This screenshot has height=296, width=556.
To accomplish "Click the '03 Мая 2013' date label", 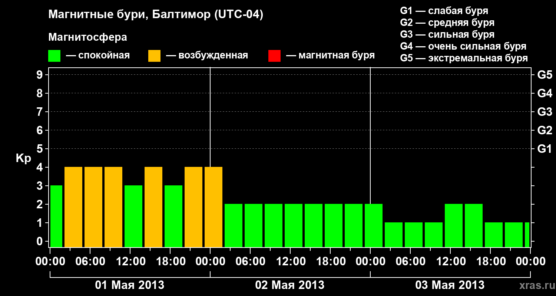I will [x=450, y=285].
